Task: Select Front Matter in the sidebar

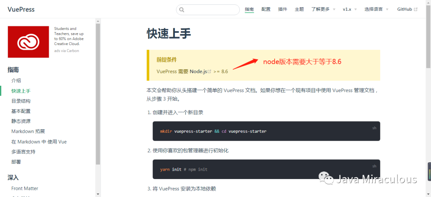Action: coord(25,189)
